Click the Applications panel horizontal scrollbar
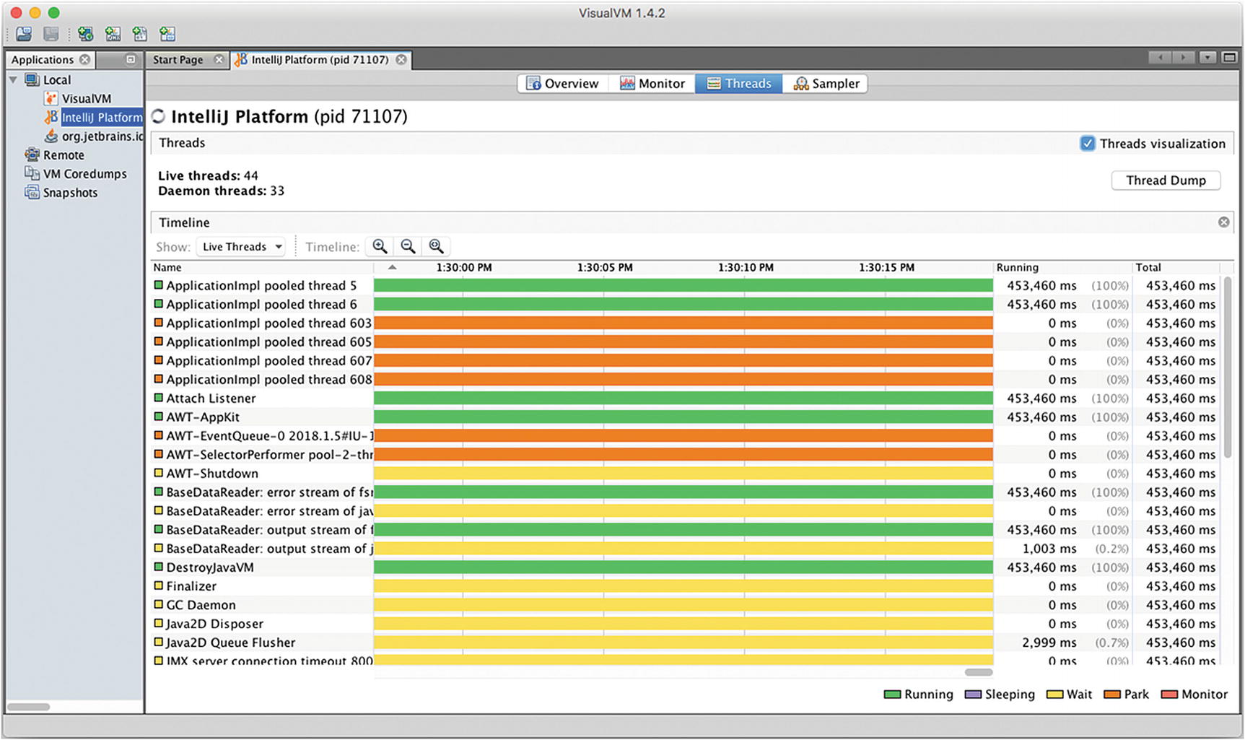 coord(28,707)
